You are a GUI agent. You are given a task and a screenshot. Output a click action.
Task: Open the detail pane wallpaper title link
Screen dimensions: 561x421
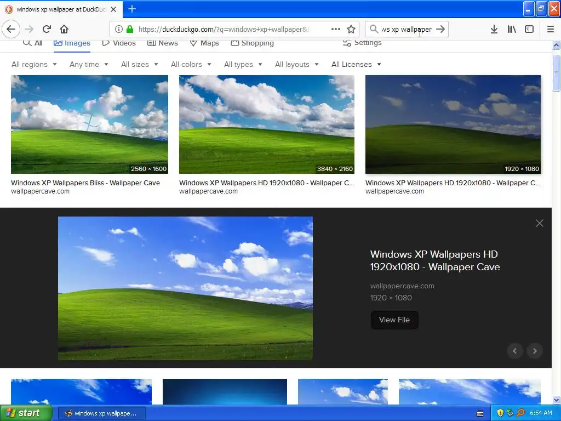click(434, 260)
